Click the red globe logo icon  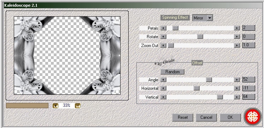click(x=253, y=117)
